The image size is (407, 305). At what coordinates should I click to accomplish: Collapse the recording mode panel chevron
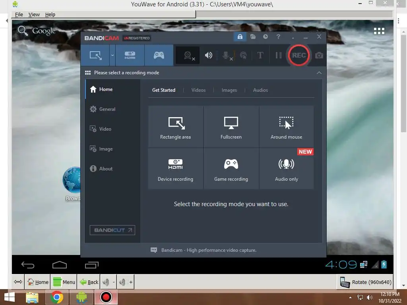319,73
